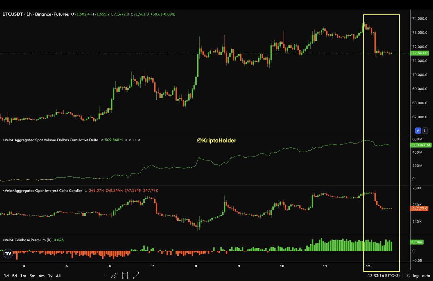433x281 pixels.
Task: Select the Rectangle drawing tool
Action: [125, 276]
